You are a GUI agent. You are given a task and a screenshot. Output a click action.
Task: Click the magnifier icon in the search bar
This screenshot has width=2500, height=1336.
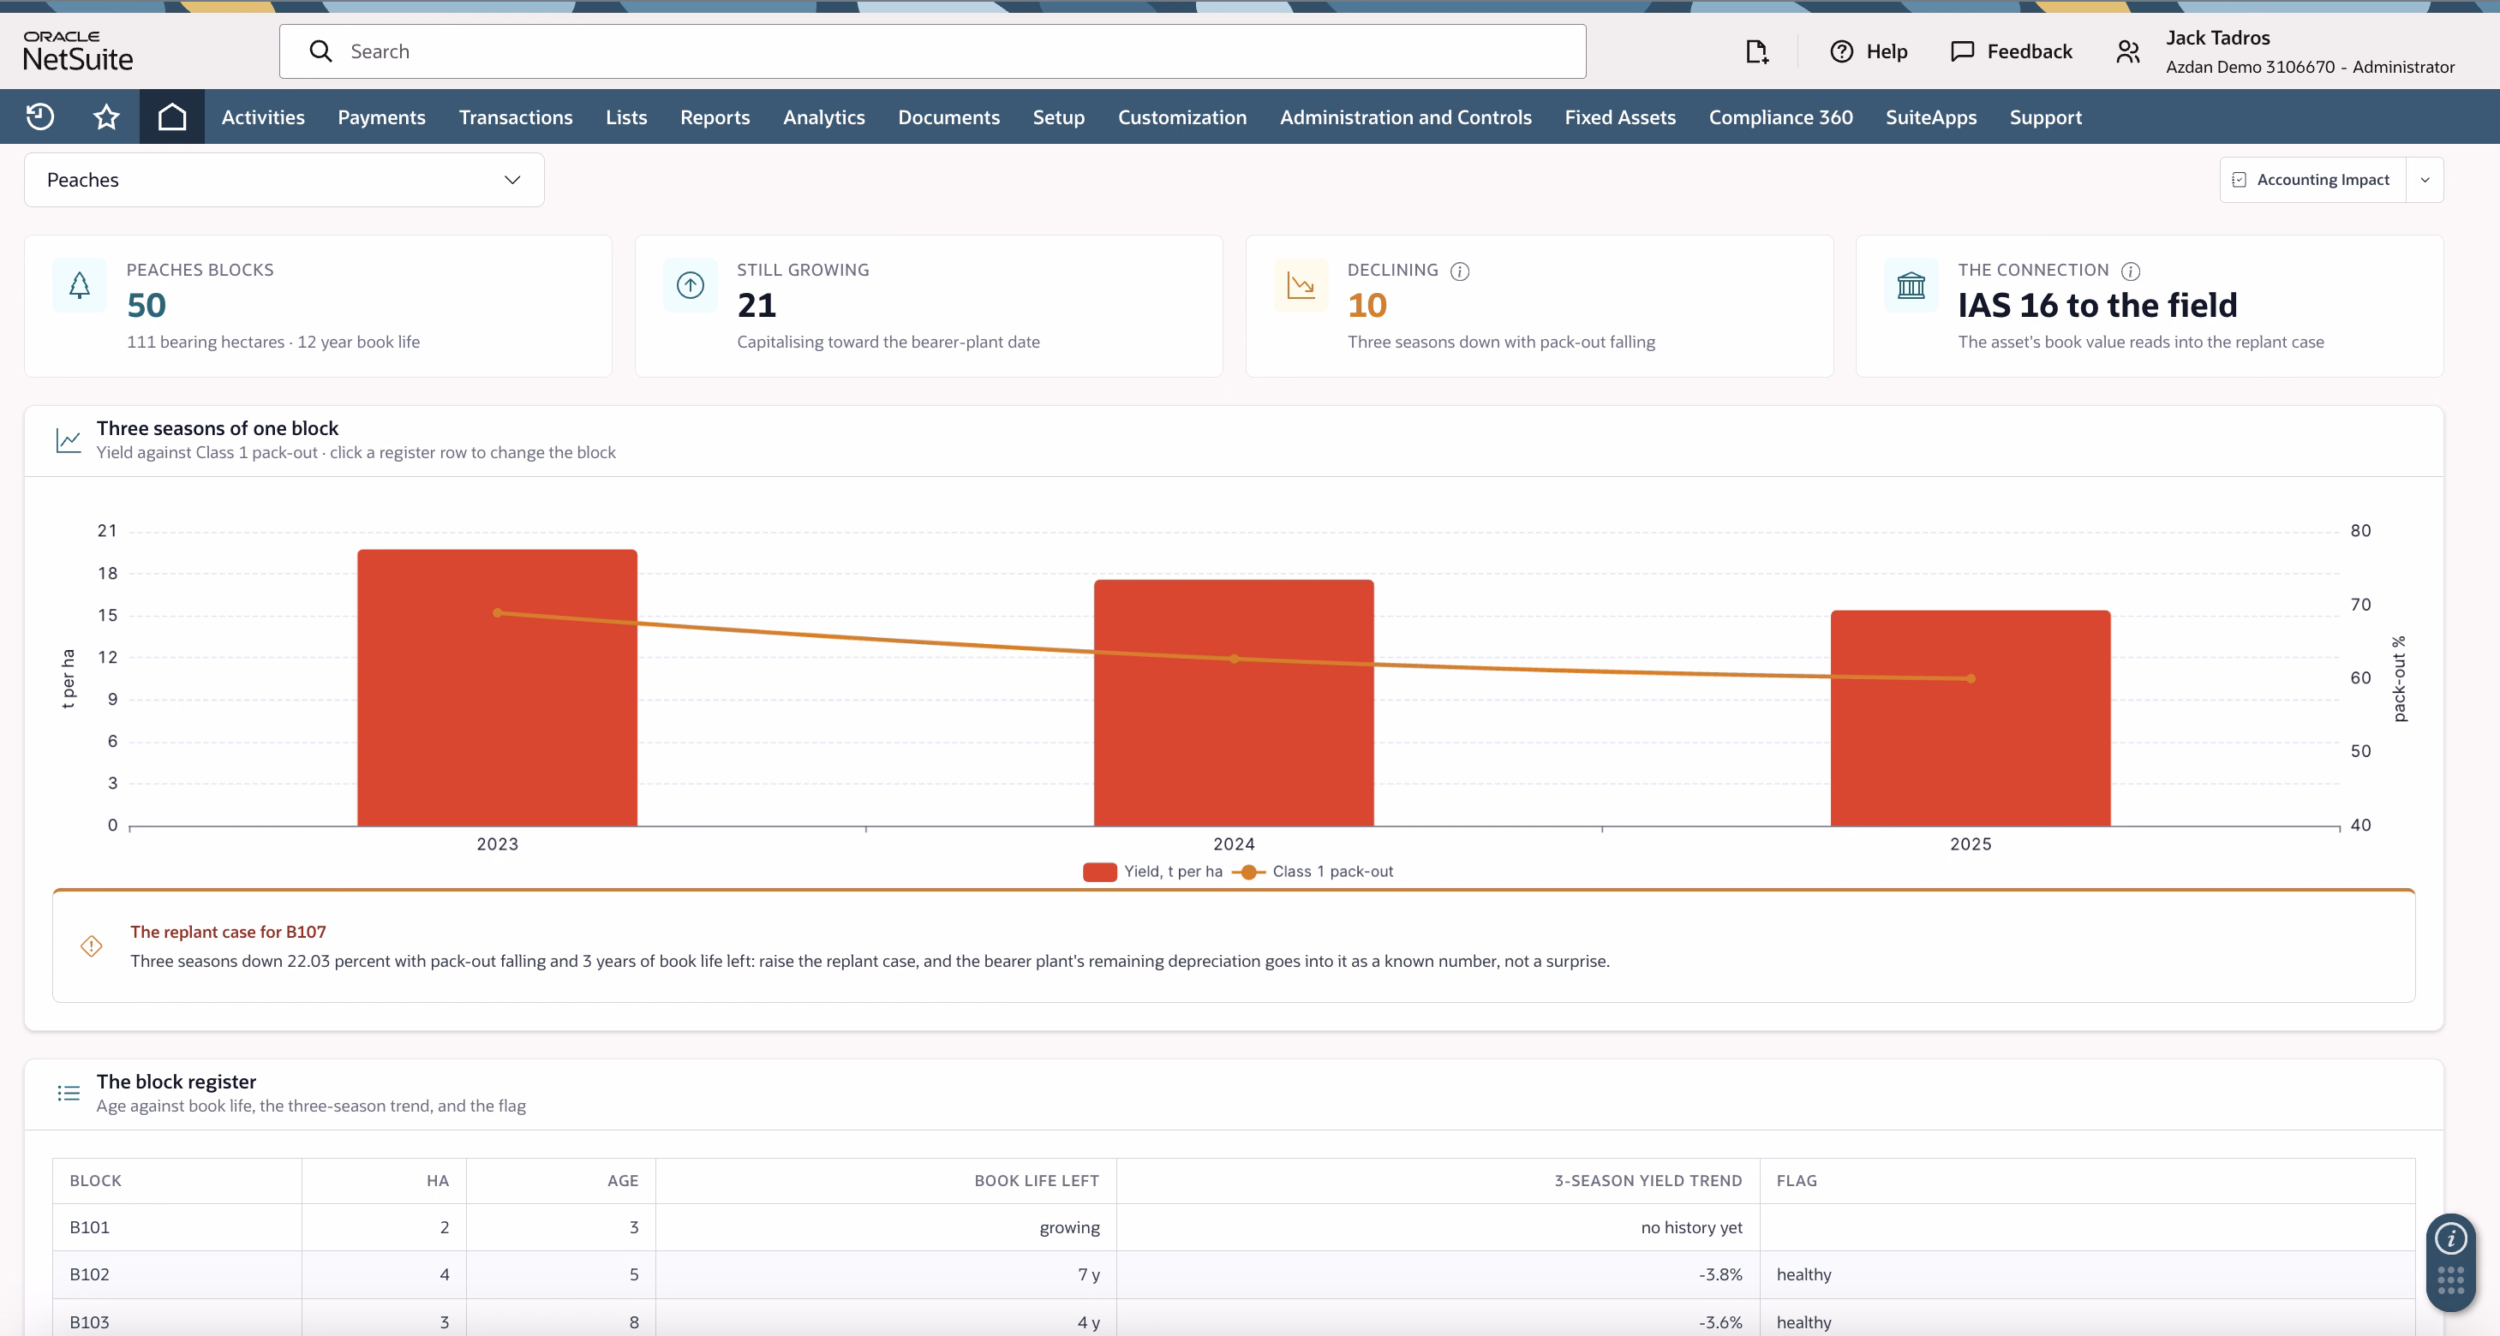(320, 51)
